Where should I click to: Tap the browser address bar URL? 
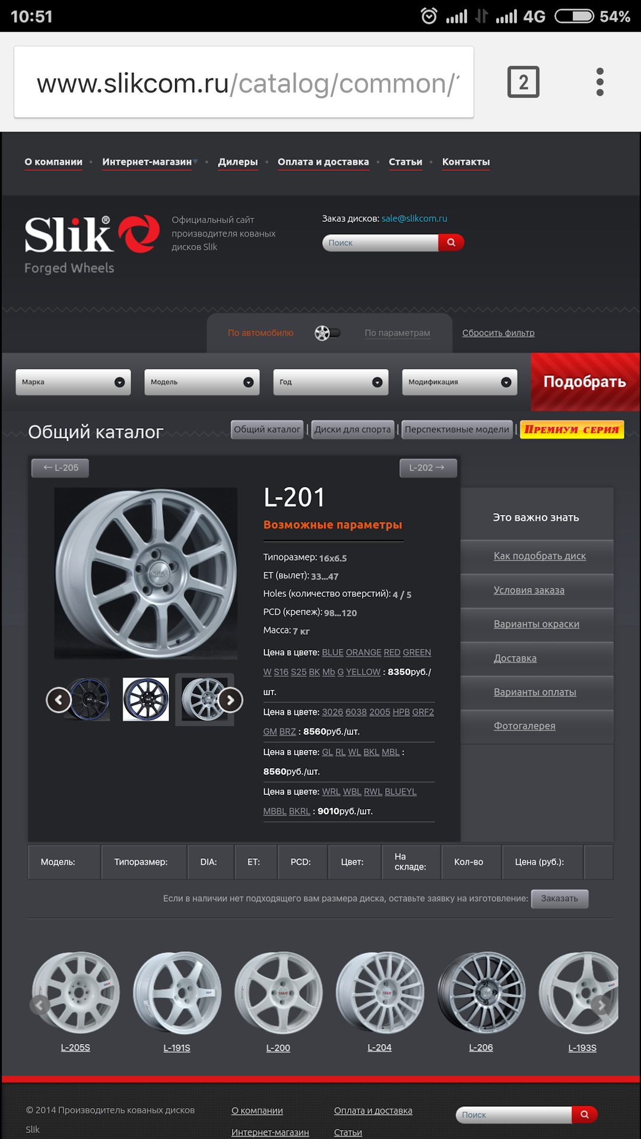tap(244, 82)
